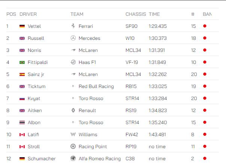Click the Renault diamond logo

point(73,110)
